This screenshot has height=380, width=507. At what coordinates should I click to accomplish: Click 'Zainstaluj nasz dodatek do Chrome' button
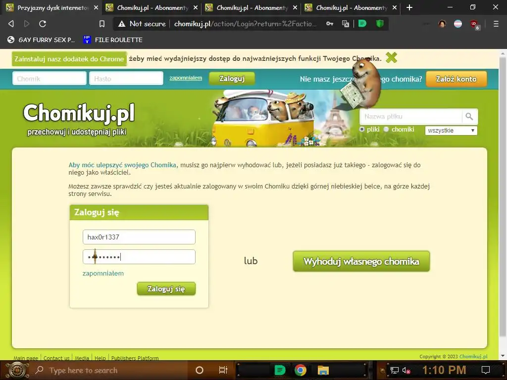[x=69, y=59]
